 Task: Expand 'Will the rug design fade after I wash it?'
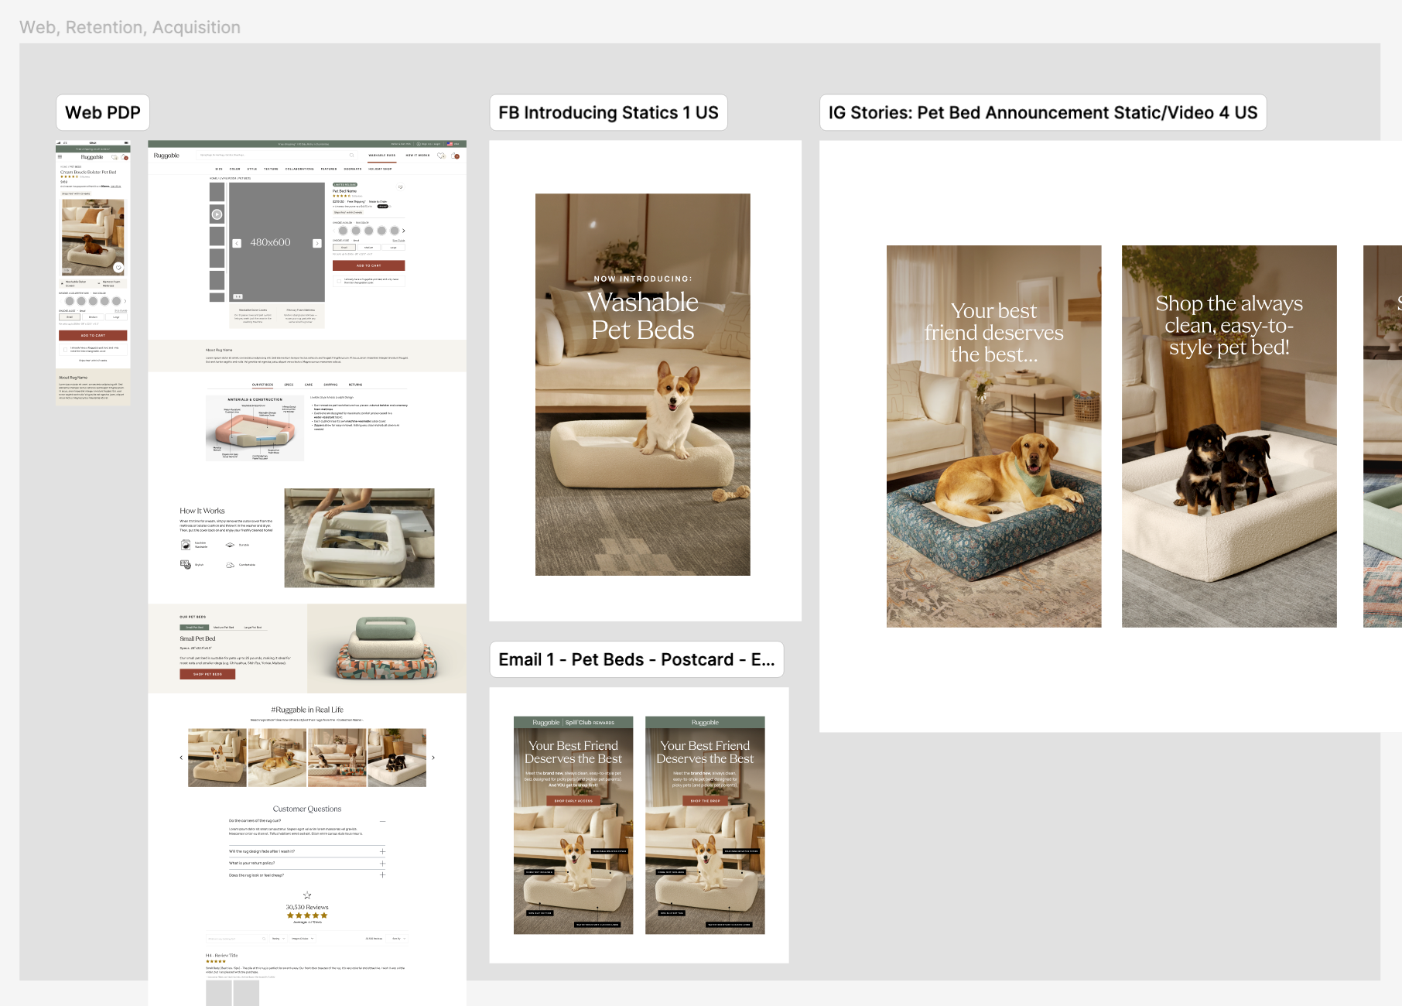click(382, 851)
